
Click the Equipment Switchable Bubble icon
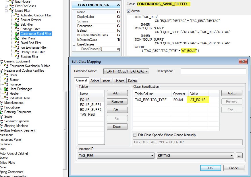[6, 66]
